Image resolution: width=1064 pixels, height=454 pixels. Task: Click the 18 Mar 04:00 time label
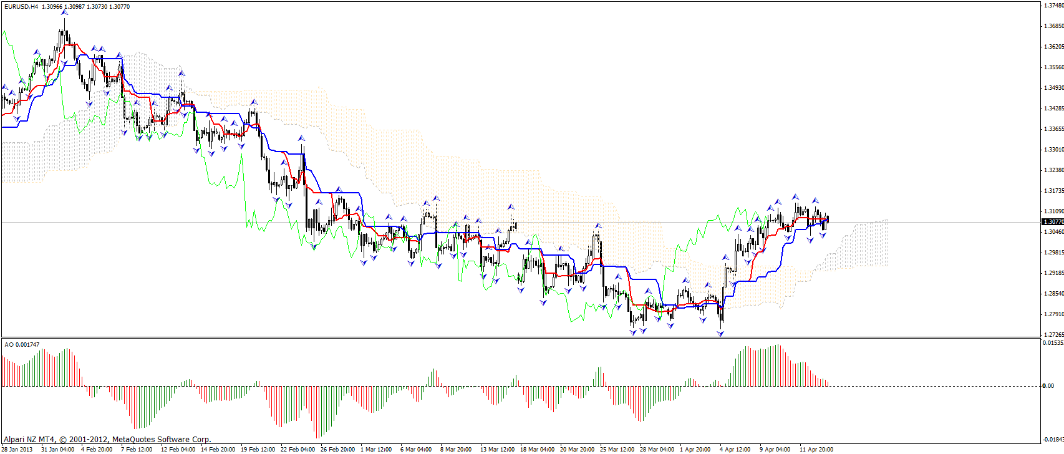tap(537, 450)
